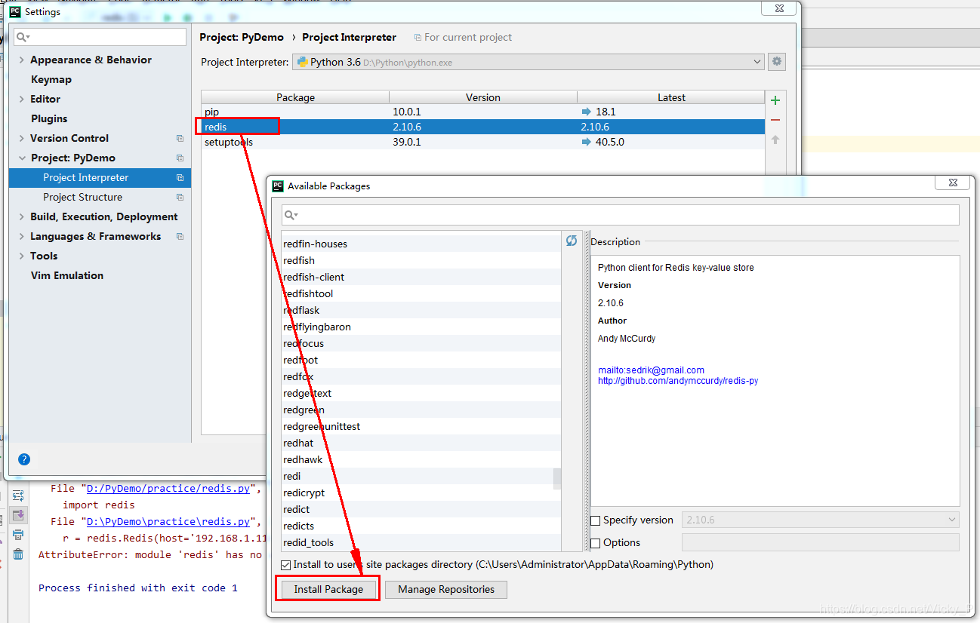Select Project Interpreter in the settings tree

[x=100, y=177]
